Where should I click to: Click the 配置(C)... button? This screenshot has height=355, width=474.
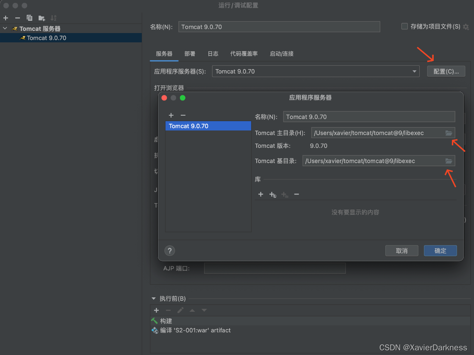click(446, 71)
